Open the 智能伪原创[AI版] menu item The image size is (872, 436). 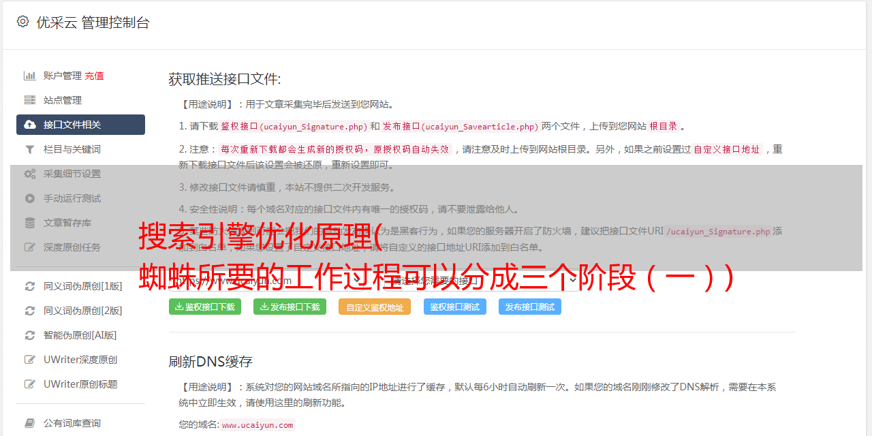(x=80, y=335)
